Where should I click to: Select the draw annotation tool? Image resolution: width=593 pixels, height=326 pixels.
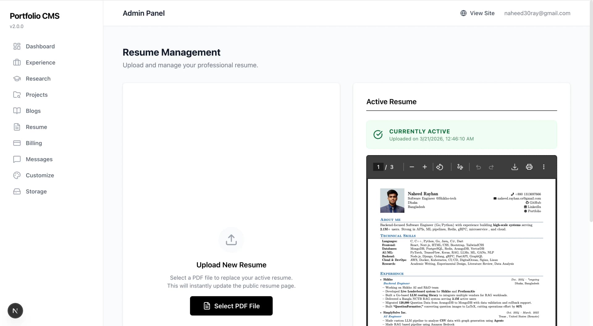pos(460,167)
